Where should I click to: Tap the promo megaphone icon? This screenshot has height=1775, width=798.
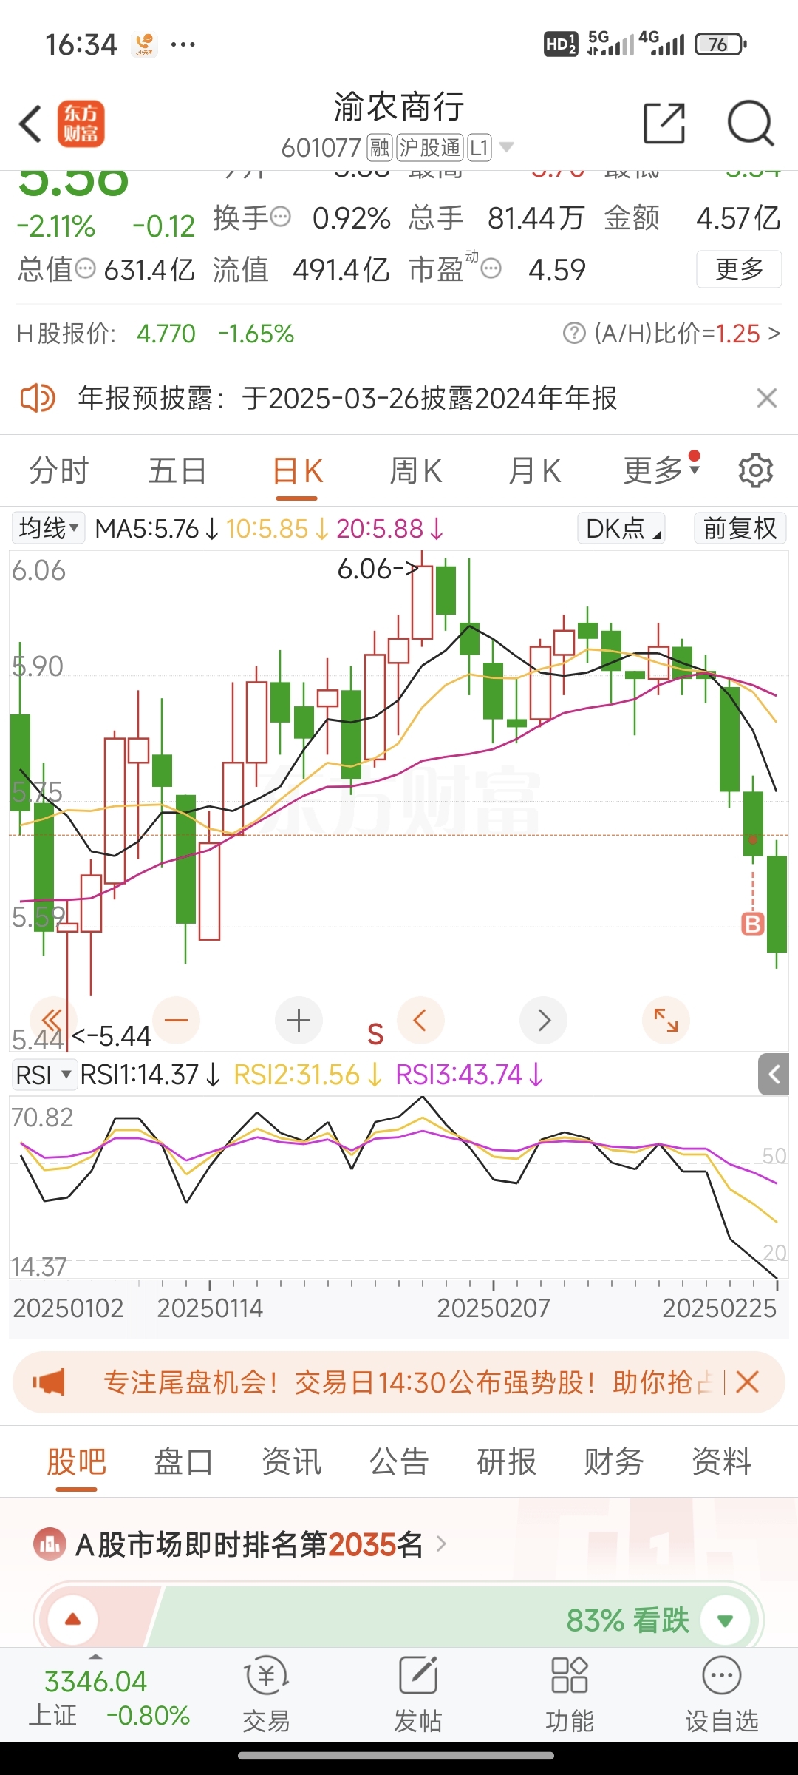(x=49, y=1382)
